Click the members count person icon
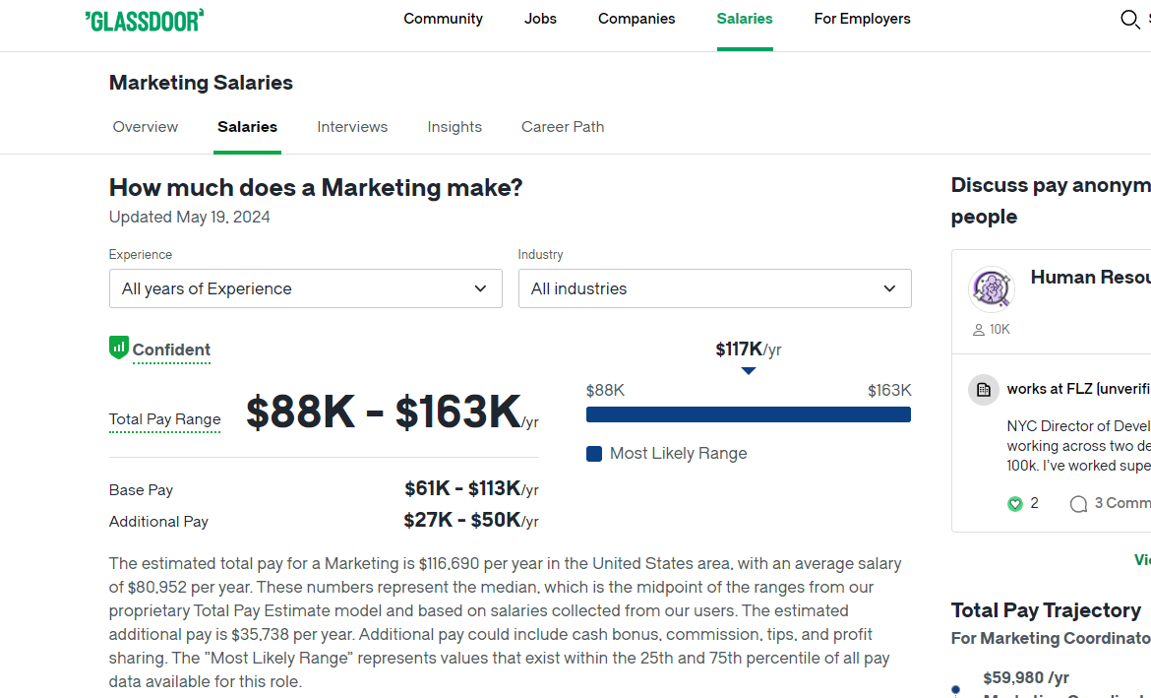The image size is (1151, 698). (979, 330)
